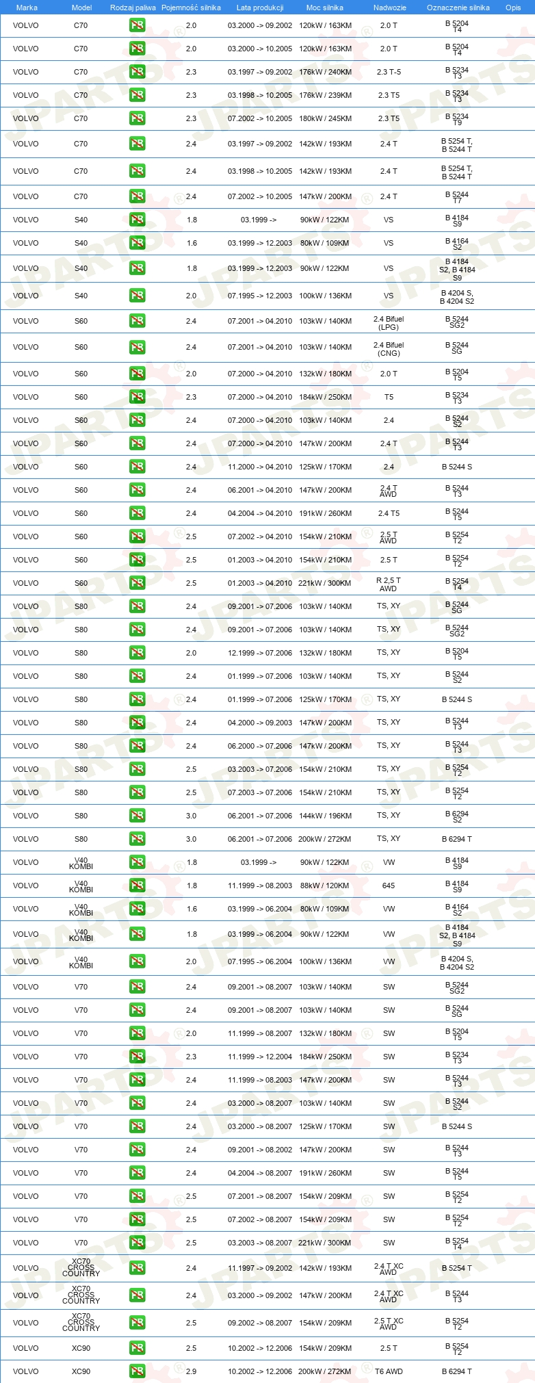Select the 04.2000 -> 09.2003 date cell

[260, 723]
